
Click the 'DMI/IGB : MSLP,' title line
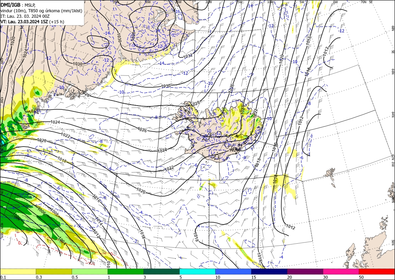coord(19,5)
